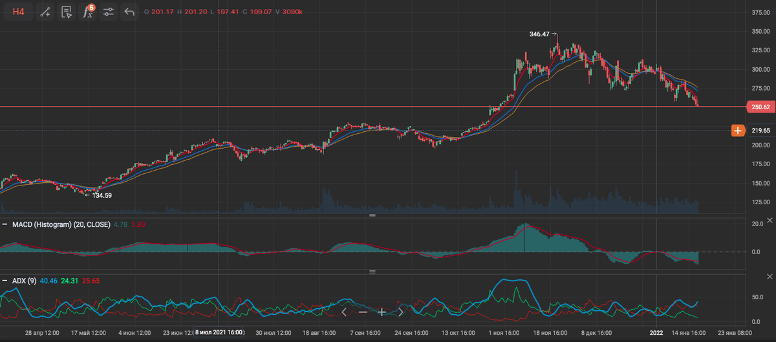Click the 1 ноя 16:00 time axis label
This screenshot has height=342, width=776.
(x=504, y=332)
